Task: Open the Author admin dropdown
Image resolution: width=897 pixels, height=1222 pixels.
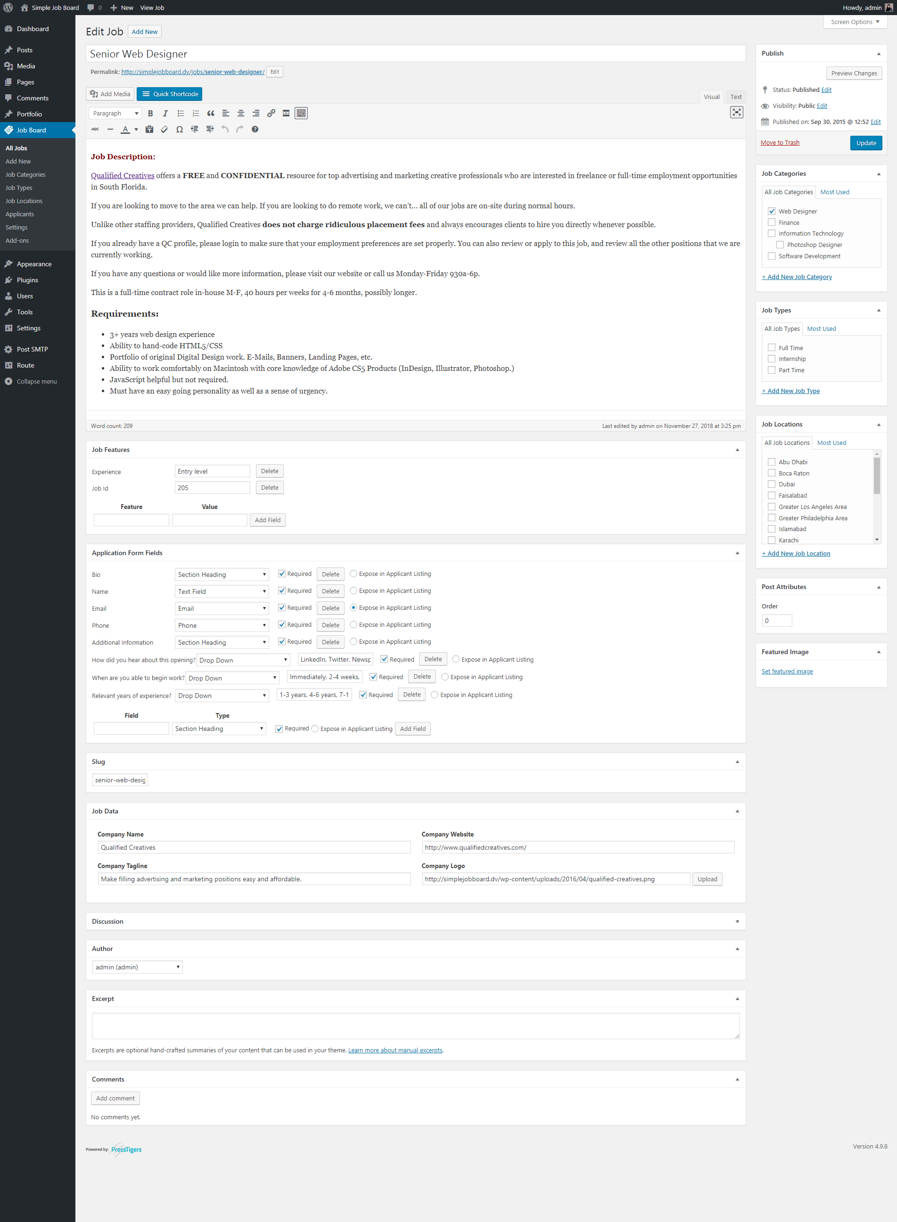Action: tap(137, 967)
